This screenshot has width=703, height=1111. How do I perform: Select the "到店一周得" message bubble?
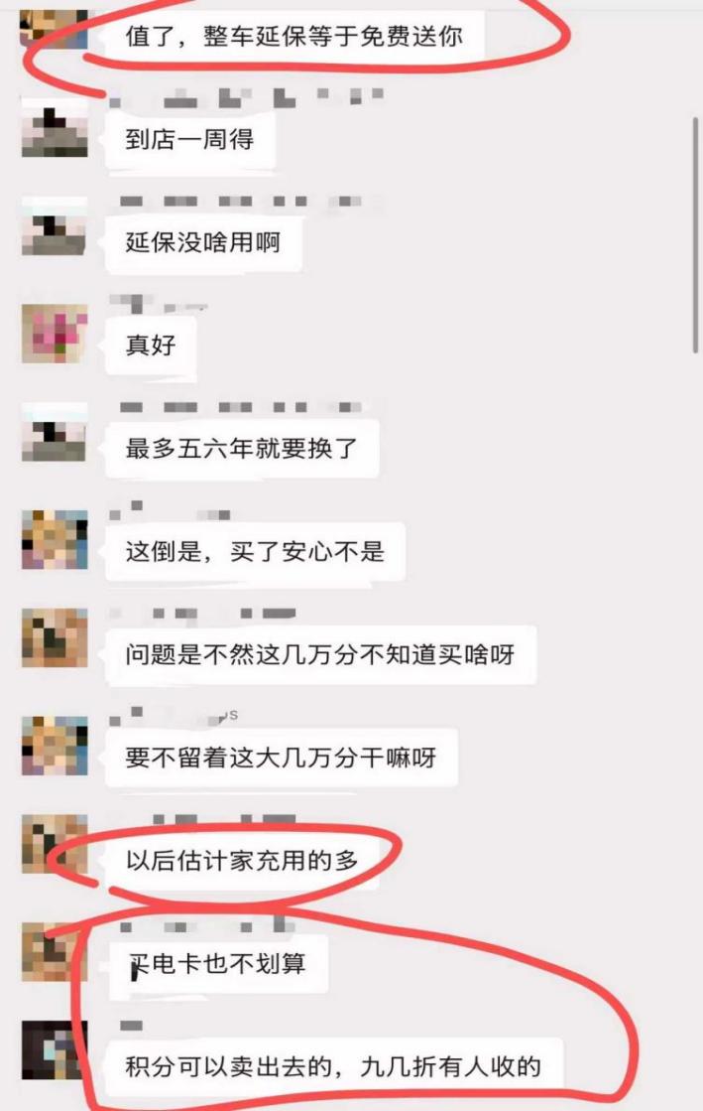[x=189, y=139]
